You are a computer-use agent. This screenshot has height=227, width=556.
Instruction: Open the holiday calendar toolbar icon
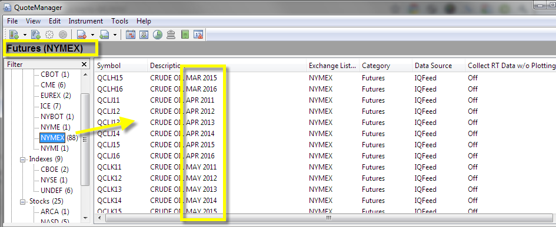coord(131,34)
